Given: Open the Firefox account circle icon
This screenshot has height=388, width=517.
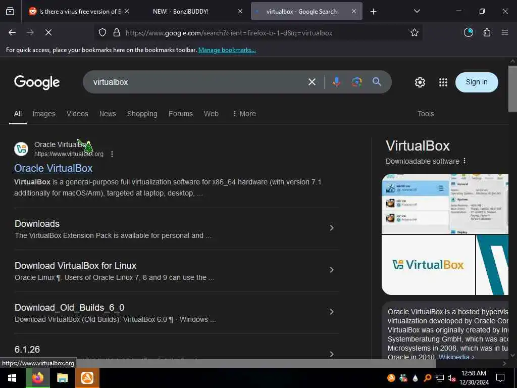Looking at the screenshot, I should point(469,33).
